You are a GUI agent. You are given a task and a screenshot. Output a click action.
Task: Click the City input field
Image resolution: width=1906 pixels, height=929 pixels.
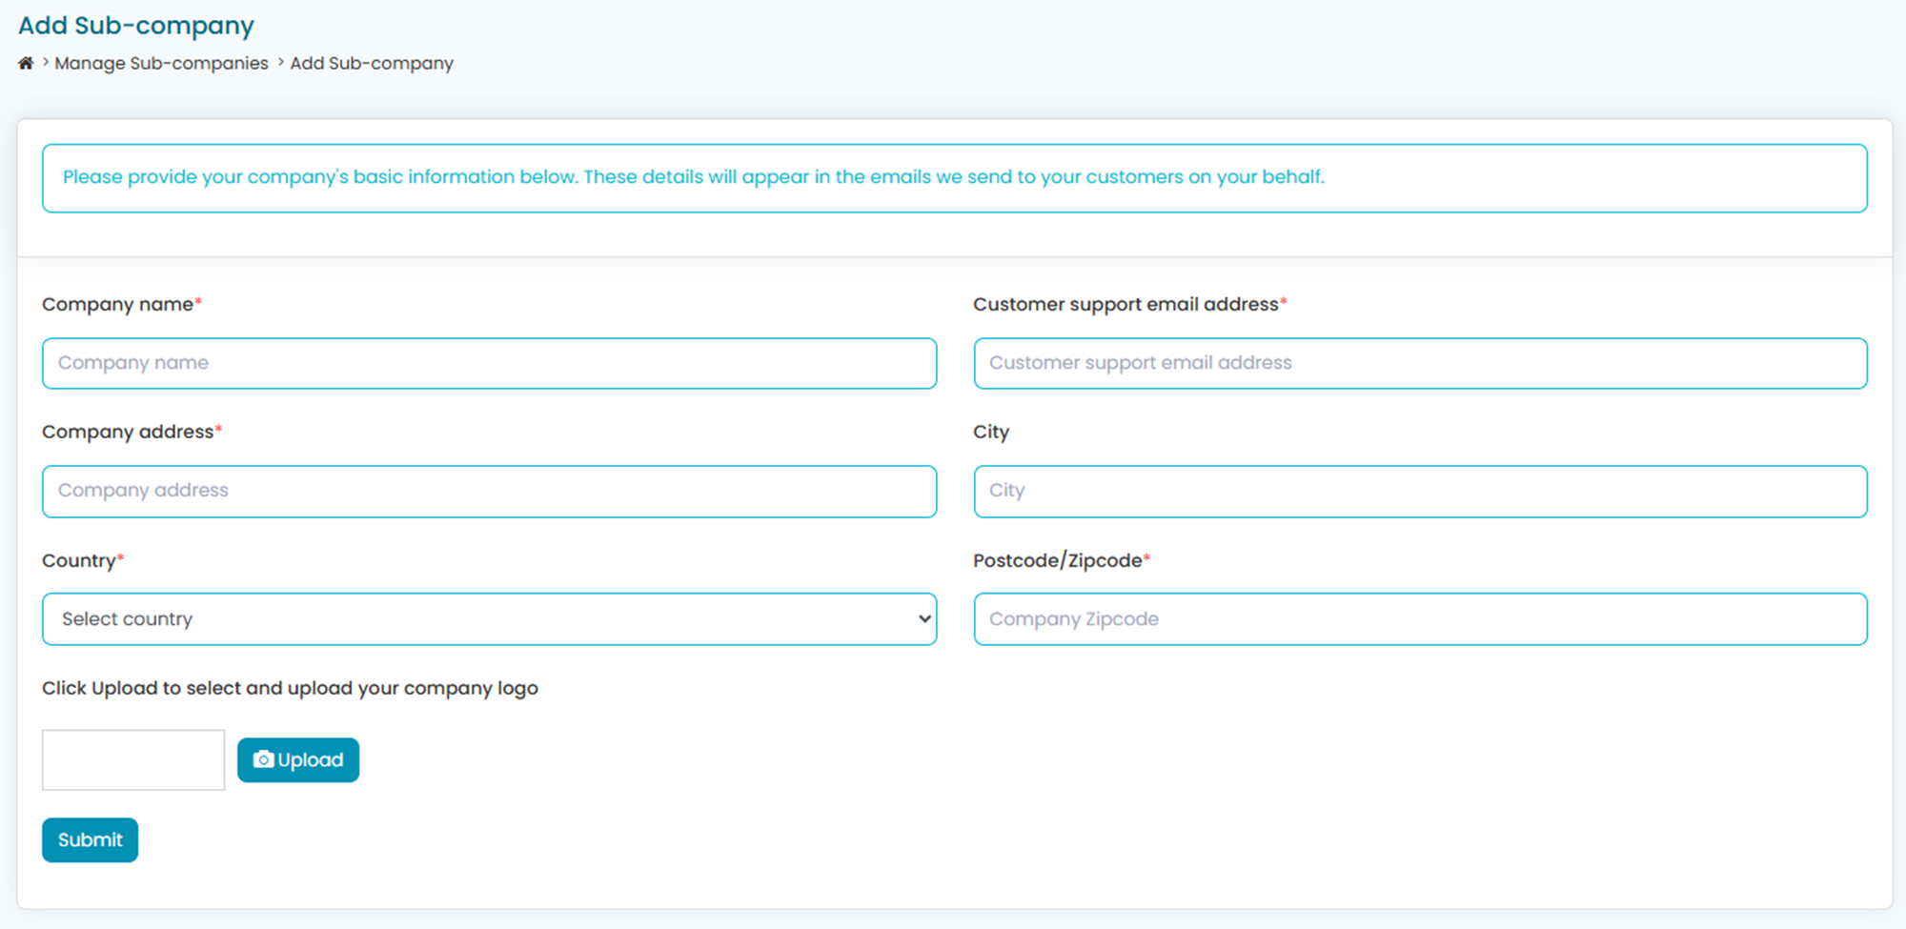1420,491
